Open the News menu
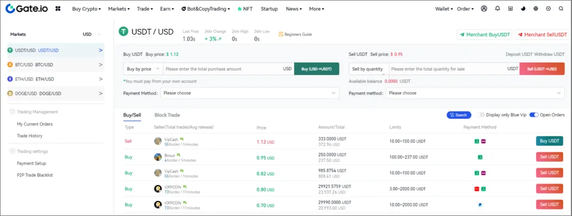This screenshot has height=216, width=572. click(294, 9)
